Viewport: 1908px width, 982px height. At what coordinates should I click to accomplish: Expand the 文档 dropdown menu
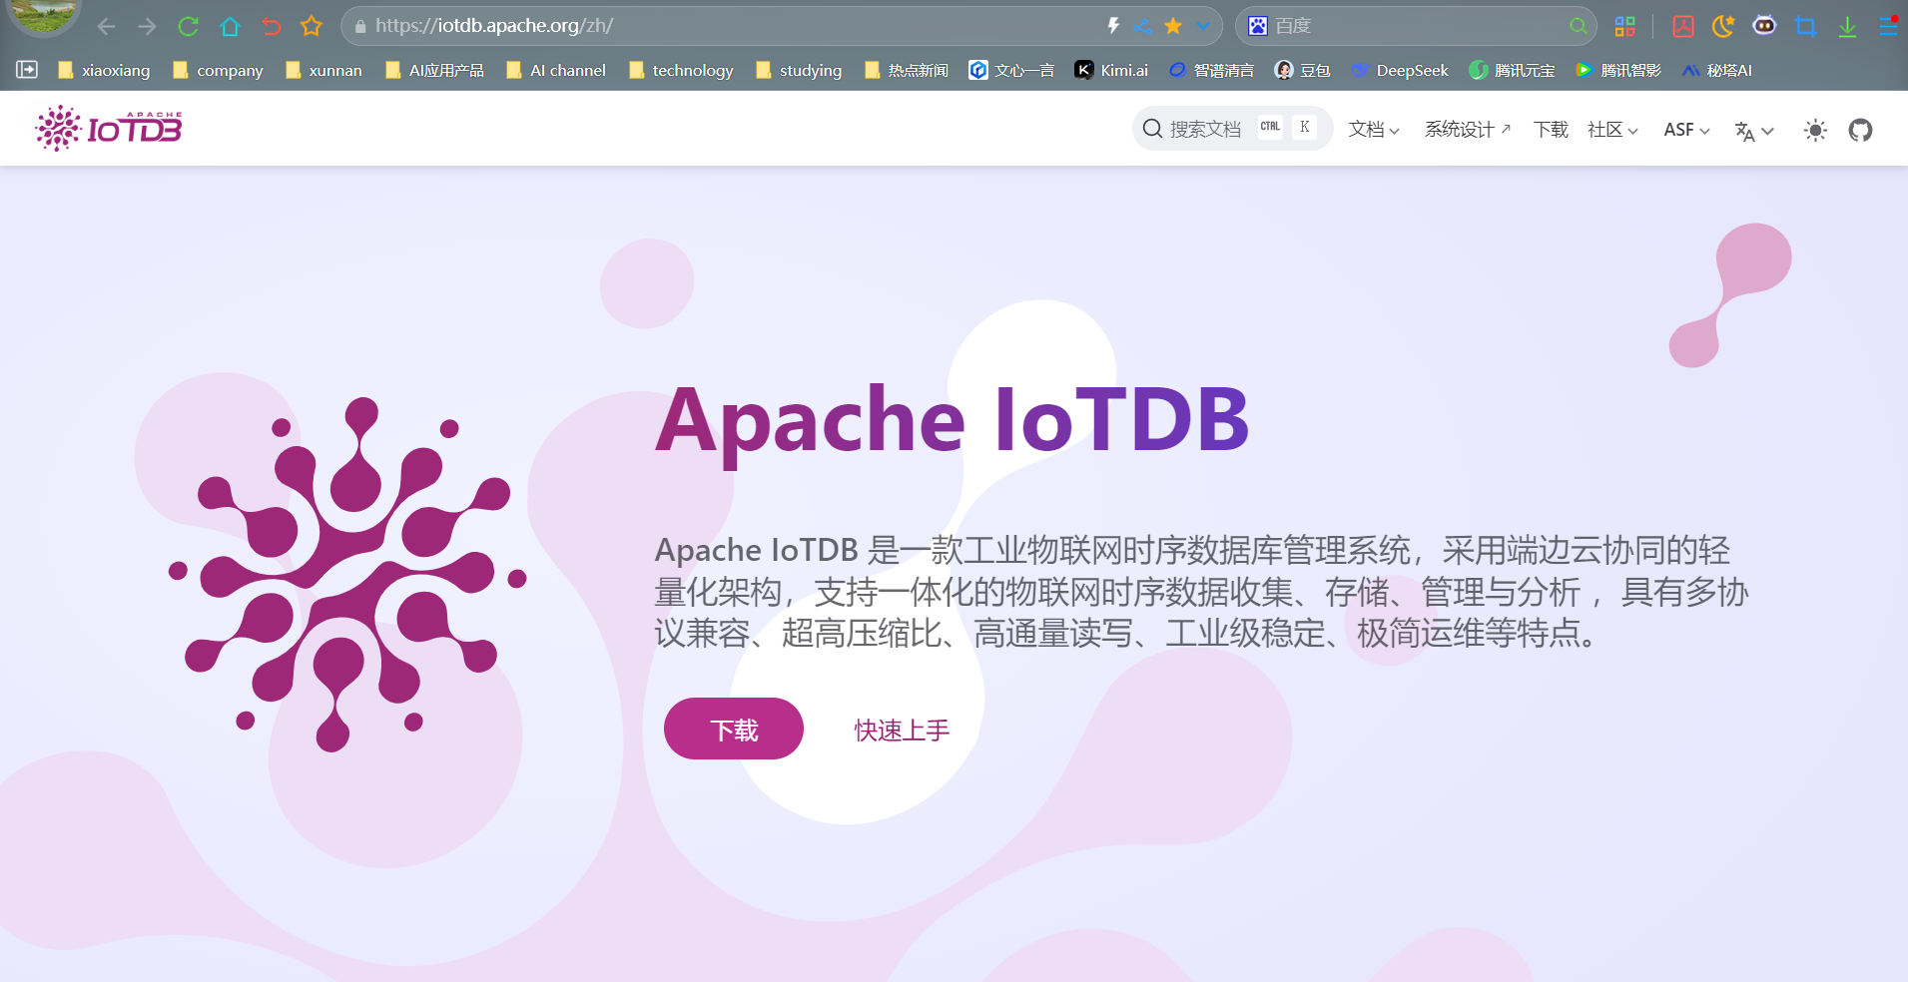pos(1373,130)
